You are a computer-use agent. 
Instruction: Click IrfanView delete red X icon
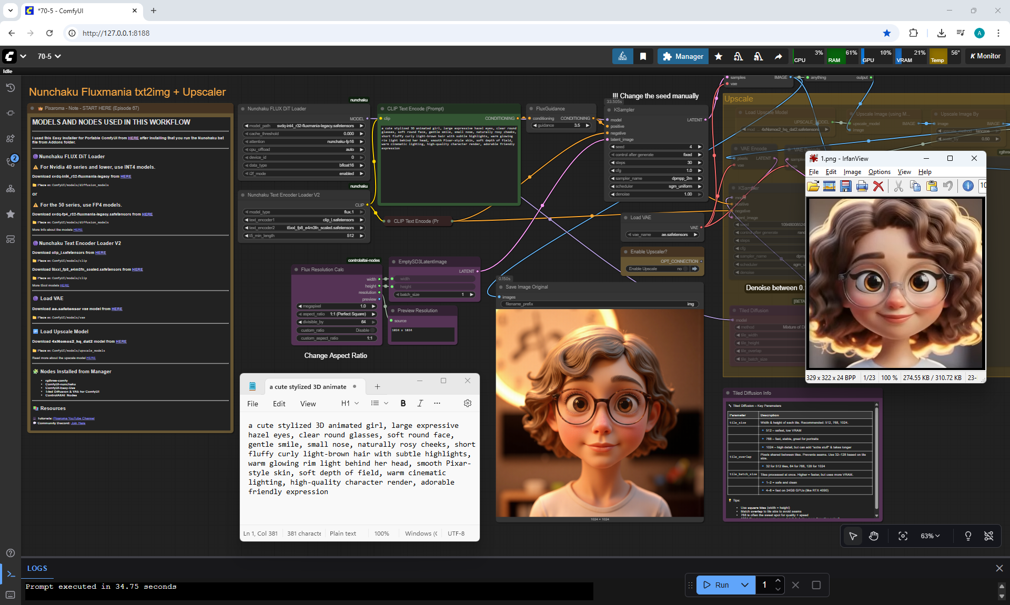pos(878,186)
